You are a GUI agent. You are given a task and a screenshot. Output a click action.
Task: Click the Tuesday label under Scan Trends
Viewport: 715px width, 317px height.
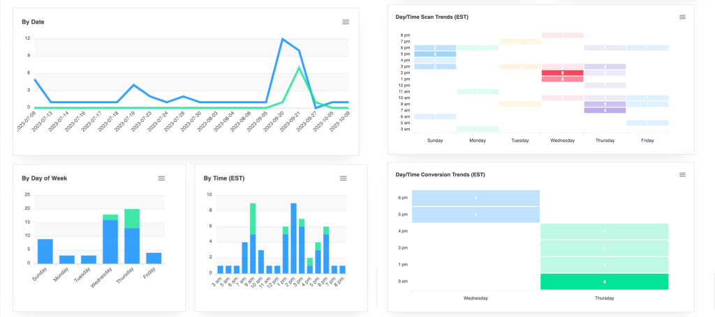519,141
